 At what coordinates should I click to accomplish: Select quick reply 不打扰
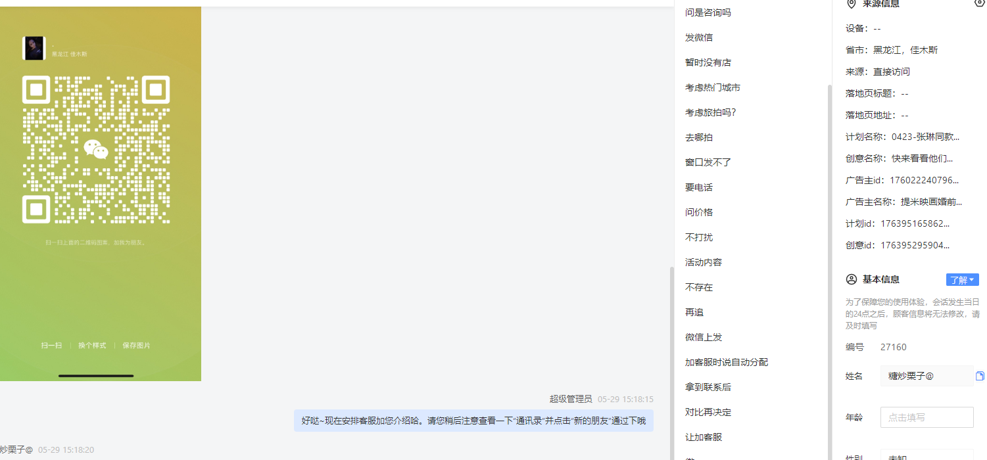pos(699,237)
